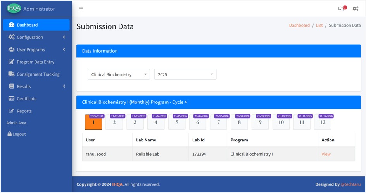Open the Reports menu item
The width and height of the screenshot is (366, 193).
tap(24, 111)
